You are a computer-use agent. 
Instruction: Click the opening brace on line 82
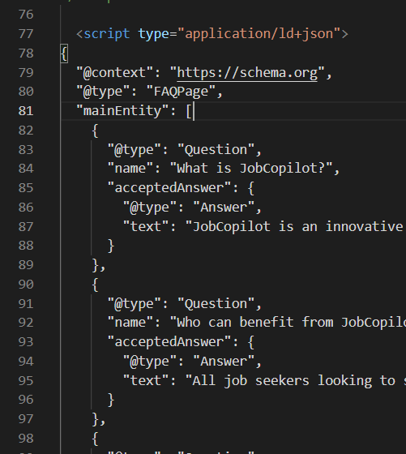(x=95, y=131)
